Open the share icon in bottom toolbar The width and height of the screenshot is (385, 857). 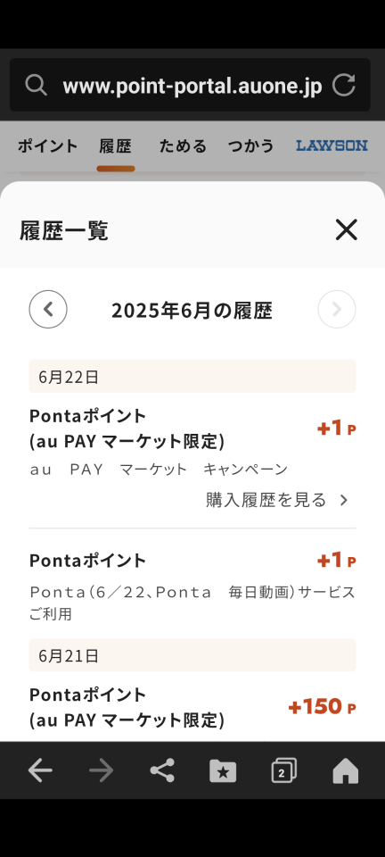[162, 770]
